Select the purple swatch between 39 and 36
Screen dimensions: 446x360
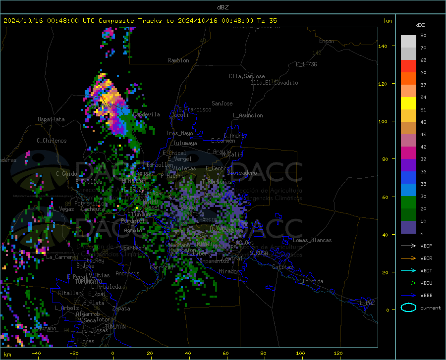[x=408, y=165]
